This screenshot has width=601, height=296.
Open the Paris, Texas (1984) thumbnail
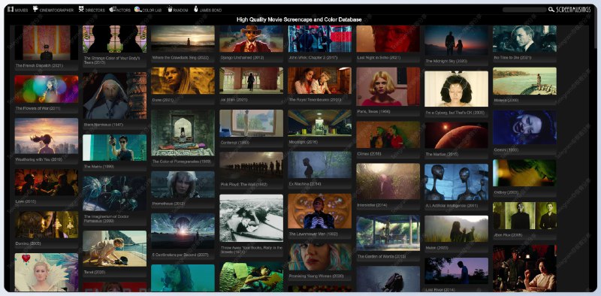click(x=388, y=86)
